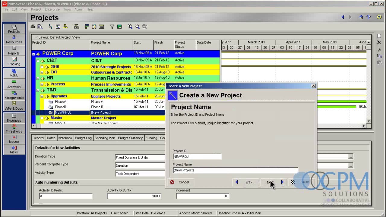Click the Project ID field in dialog
386x217 pixels.
(197, 157)
